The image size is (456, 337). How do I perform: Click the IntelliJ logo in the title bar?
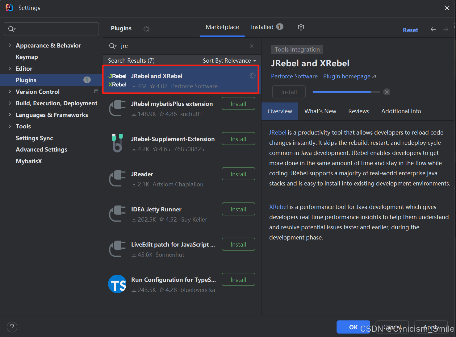(9, 8)
